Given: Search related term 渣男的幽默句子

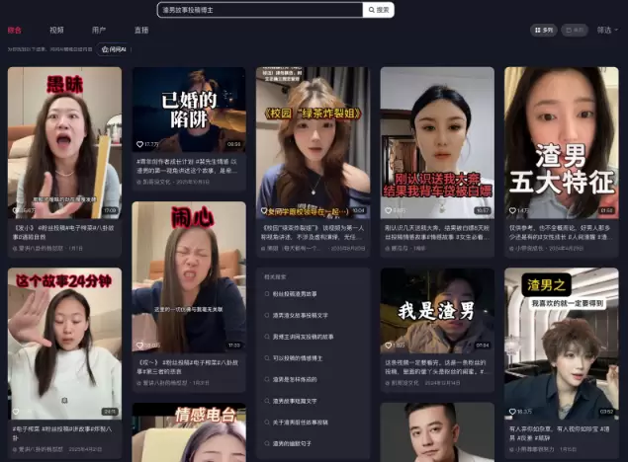Looking at the screenshot, I should click(x=292, y=443).
